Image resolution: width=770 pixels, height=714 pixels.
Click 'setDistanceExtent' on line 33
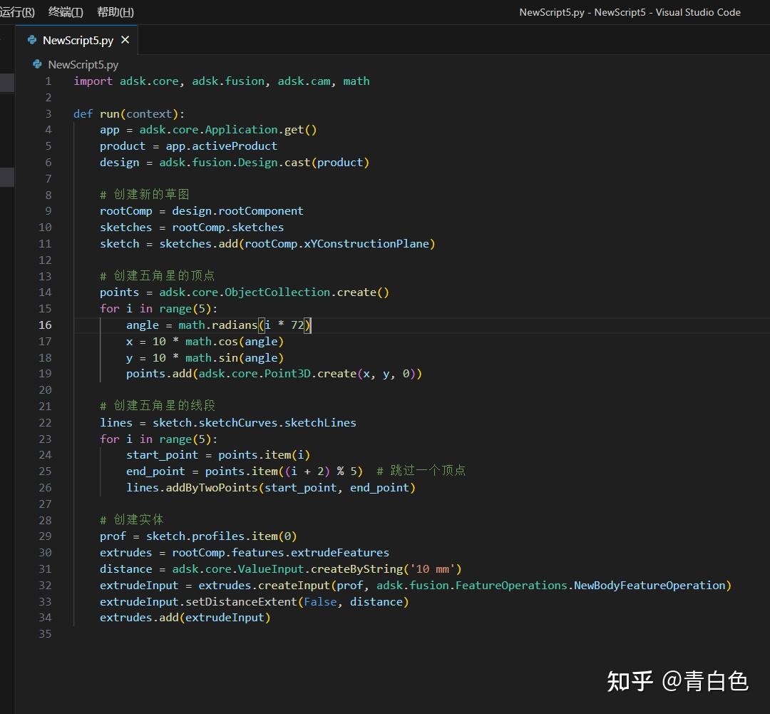241,601
